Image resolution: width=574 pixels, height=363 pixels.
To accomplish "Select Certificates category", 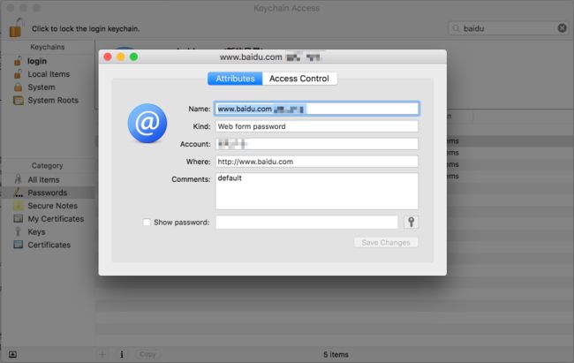I will tap(49, 245).
